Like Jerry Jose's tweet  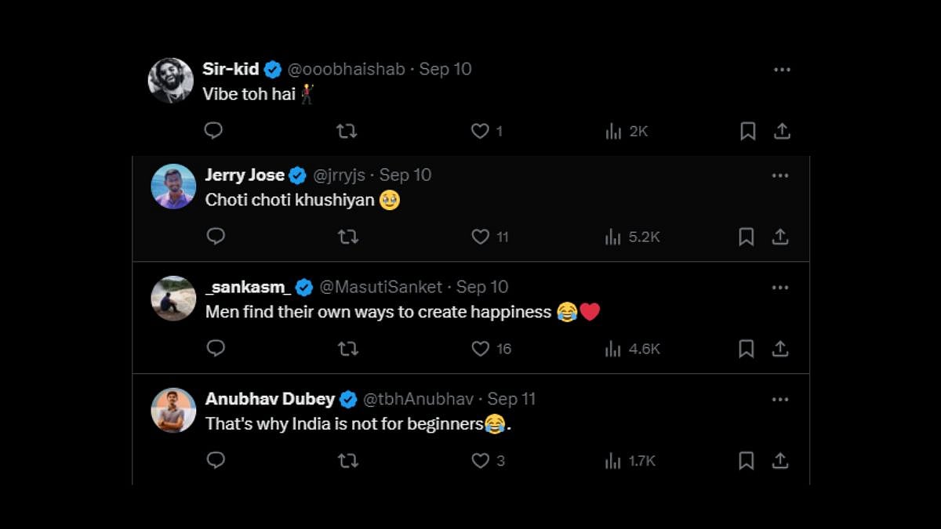pos(480,237)
